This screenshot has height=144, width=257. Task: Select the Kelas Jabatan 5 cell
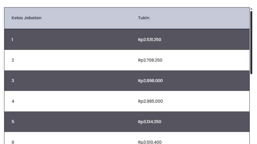click(x=13, y=122)
